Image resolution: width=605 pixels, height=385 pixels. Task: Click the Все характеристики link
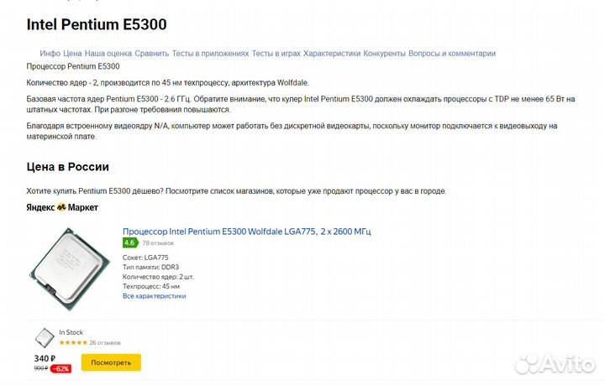coord(154,296)
